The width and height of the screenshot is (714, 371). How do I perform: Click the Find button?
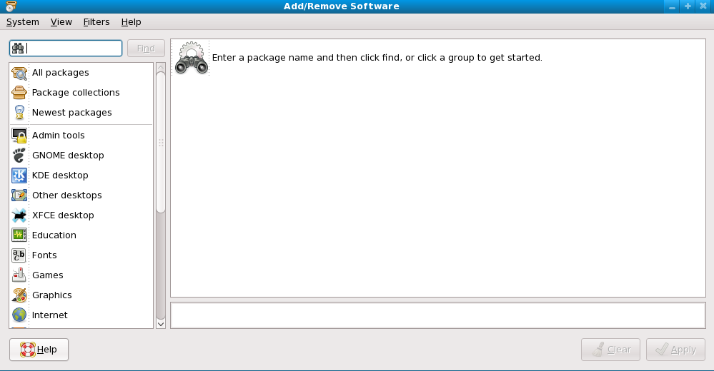147,49
